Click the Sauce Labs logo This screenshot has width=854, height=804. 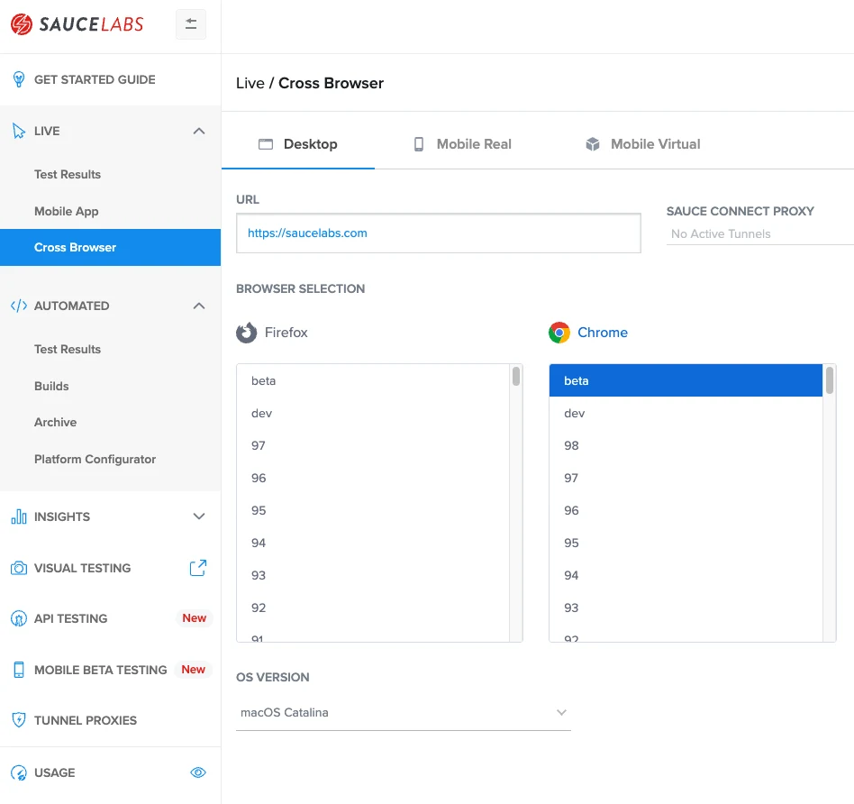click(x=77, y=24)
